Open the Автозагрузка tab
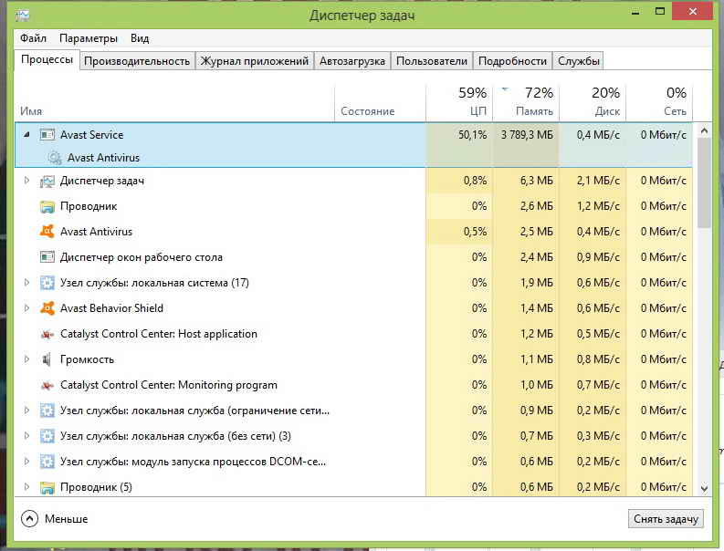 (352, 61)
